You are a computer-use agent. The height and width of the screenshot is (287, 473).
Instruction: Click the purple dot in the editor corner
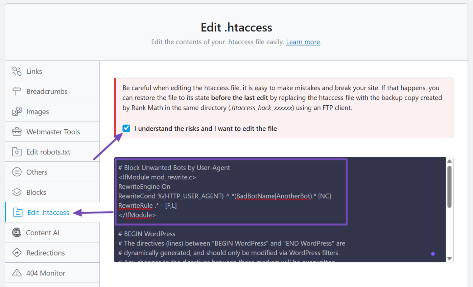point(433,254)
